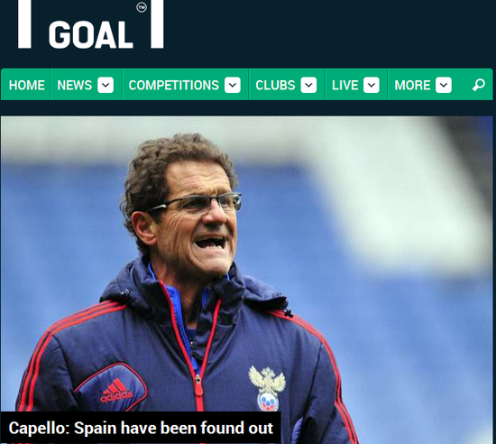Select the LIVE menu label

pyautogui.click(x=345, y=85)
